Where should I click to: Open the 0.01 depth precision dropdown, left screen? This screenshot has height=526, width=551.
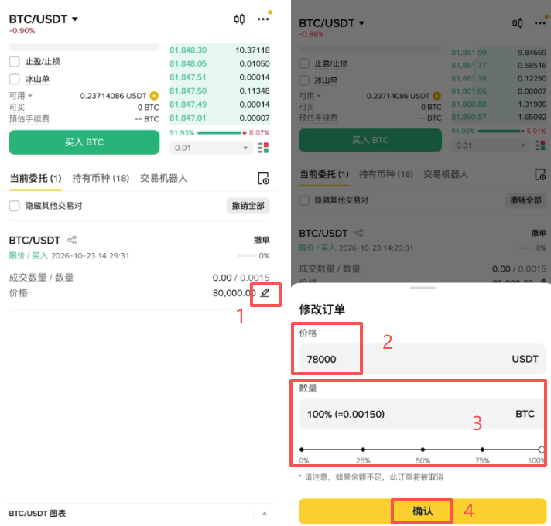[210, 148]
